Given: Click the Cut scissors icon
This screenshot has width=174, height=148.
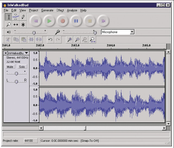Looking at the screenshot, I should click(8, 40).
